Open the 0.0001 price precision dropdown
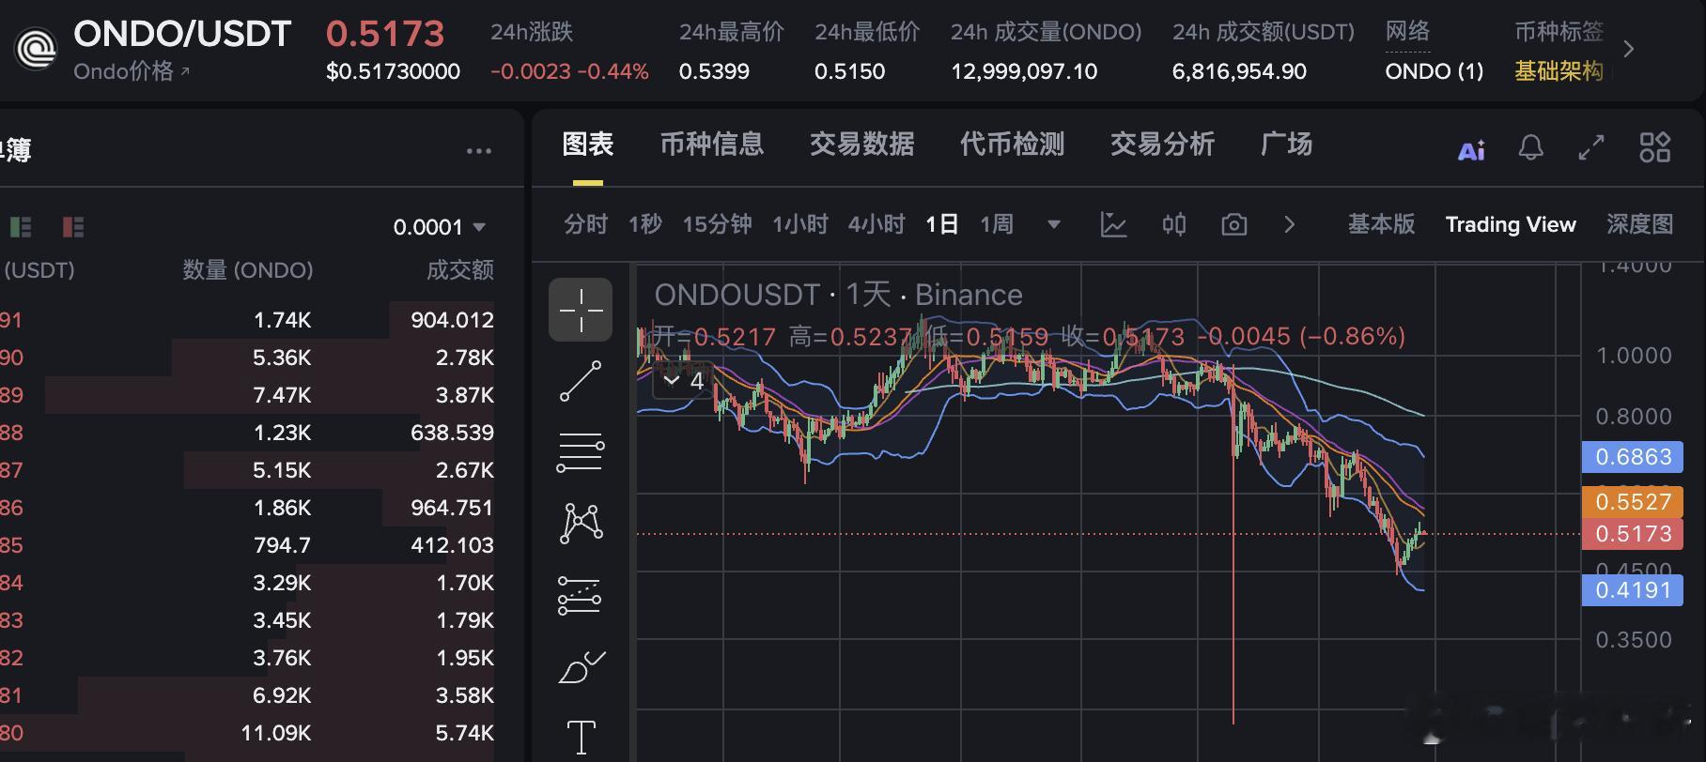The height and width of the screenshot is (762, 1706). pyautogui.click(x=440, y=227)
